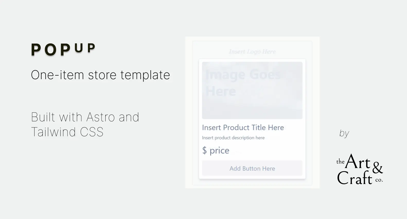
Task: Click 'Built with Astro and' text line
Action: point(85,117)
